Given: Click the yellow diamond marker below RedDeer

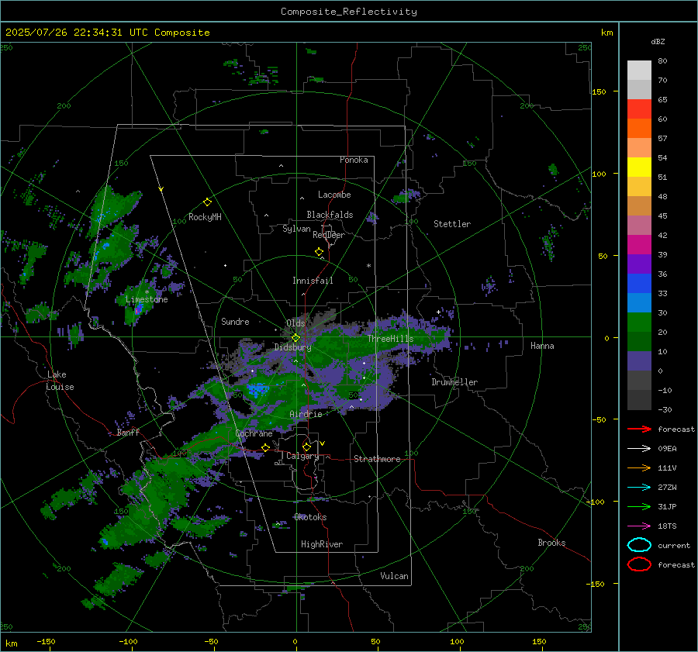Looking at the screenshot, I should (x=319, y=252).
